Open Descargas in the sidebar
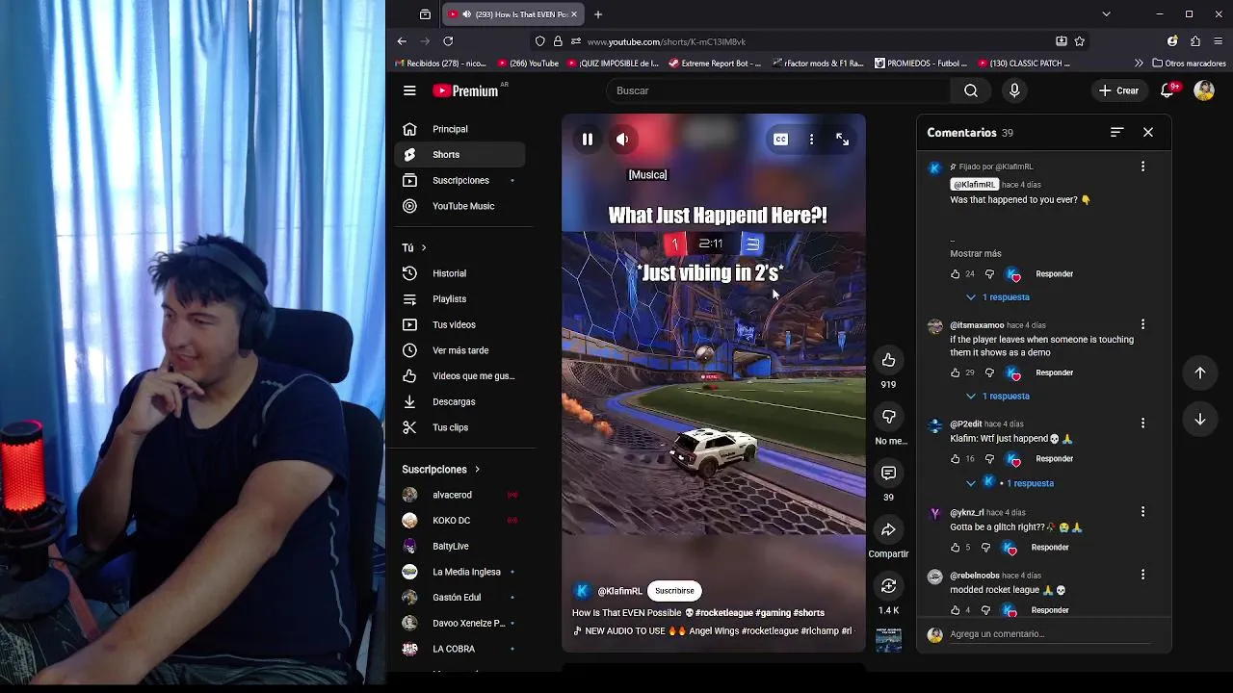 pos(459,402)
